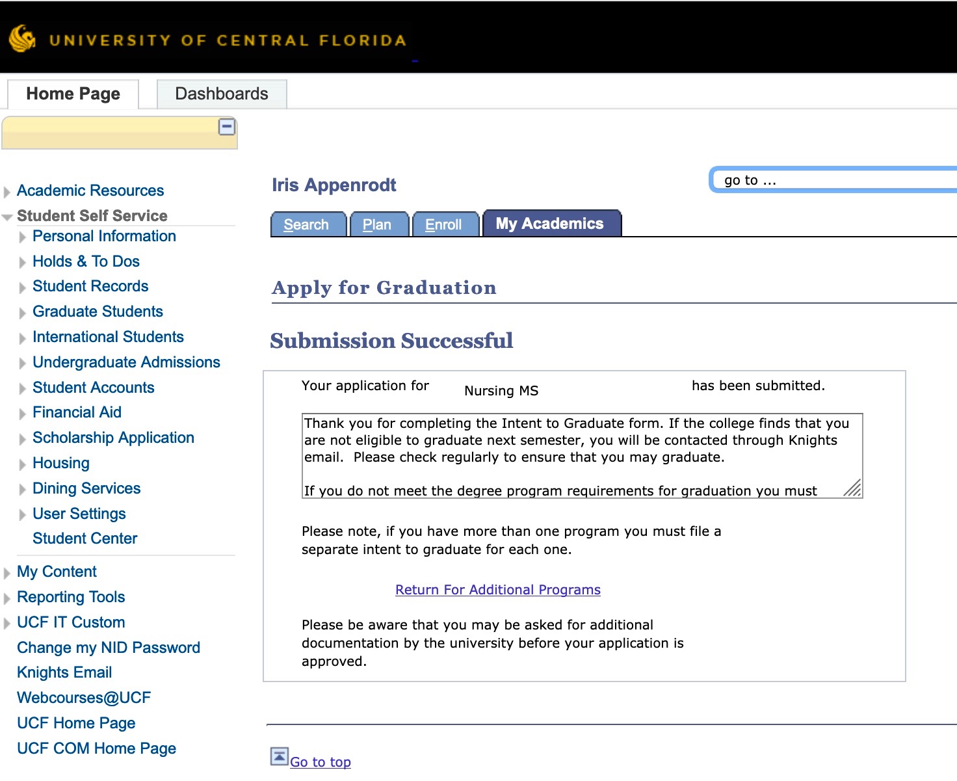Image resolution: width=957 pixels, height=781 pixels.
Task: Open the Student Center page
Action: pyautogui.click(x=85, y=538)
